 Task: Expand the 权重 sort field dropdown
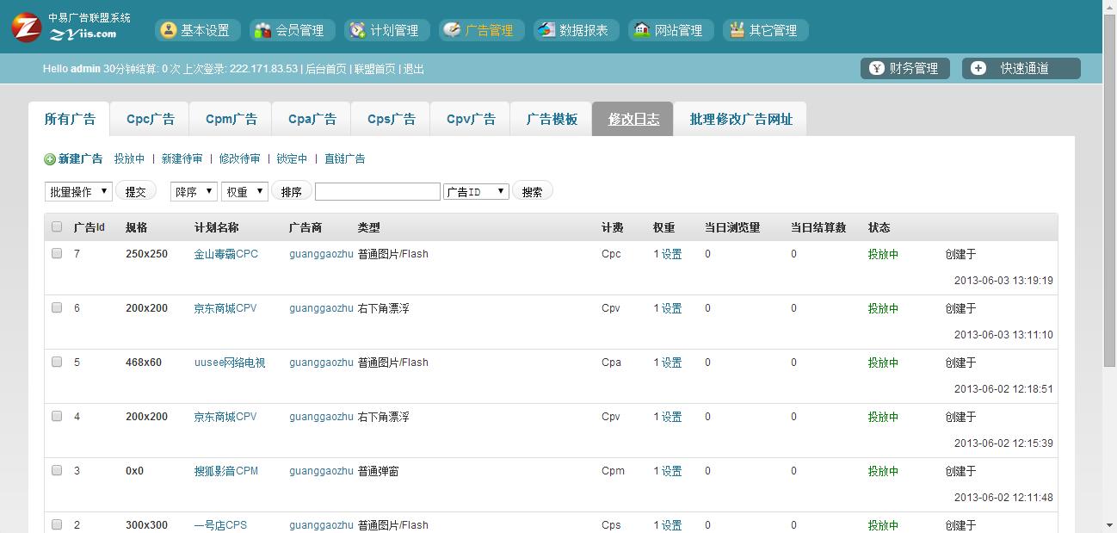pos(245,191)
